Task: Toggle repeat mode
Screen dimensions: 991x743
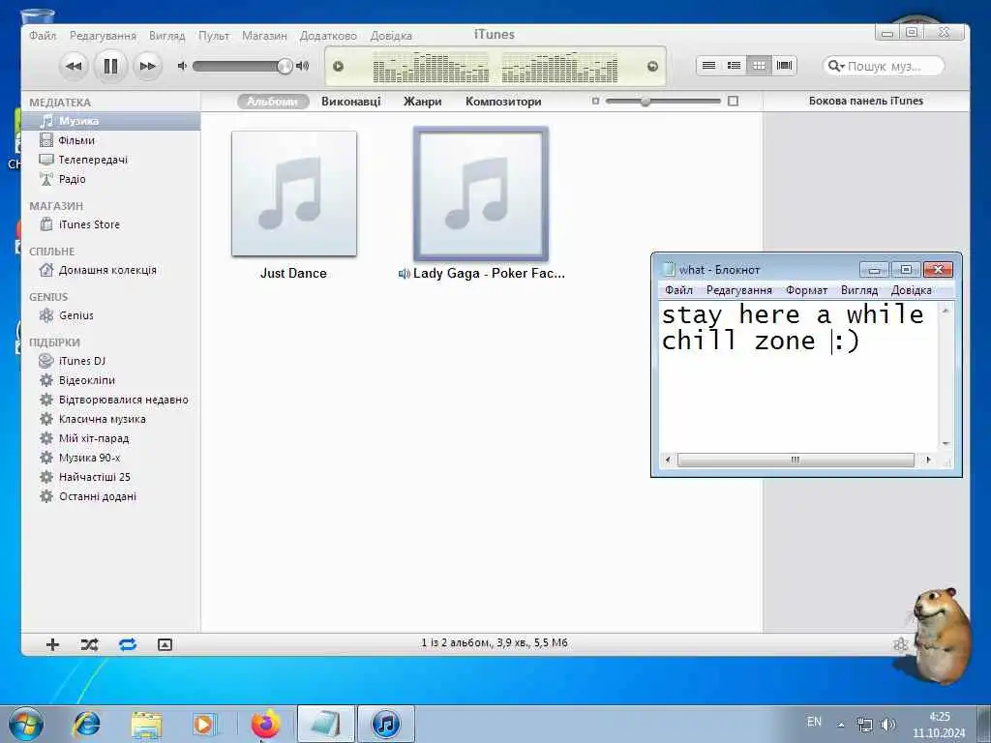Action: [128, 644]
